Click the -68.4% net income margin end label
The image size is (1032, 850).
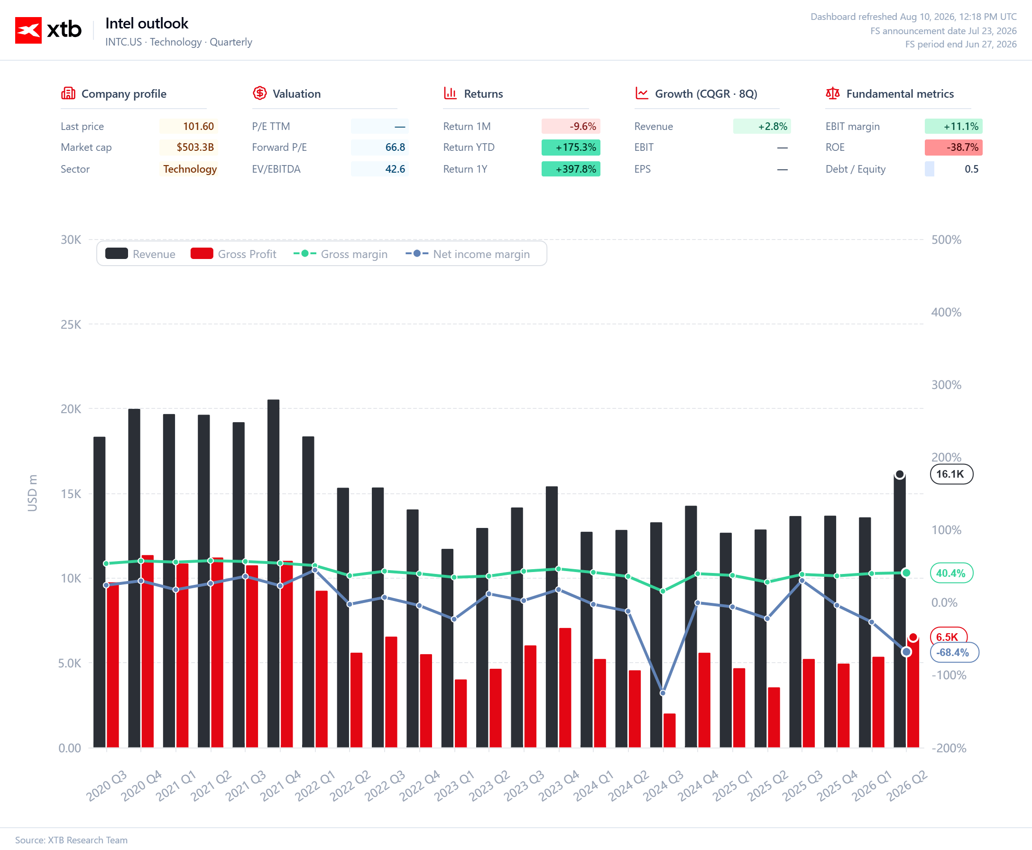[x=954, y=652]
